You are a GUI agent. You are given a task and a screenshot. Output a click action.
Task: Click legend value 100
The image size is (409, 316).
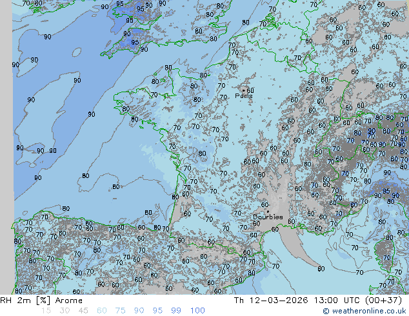[197, 311]
